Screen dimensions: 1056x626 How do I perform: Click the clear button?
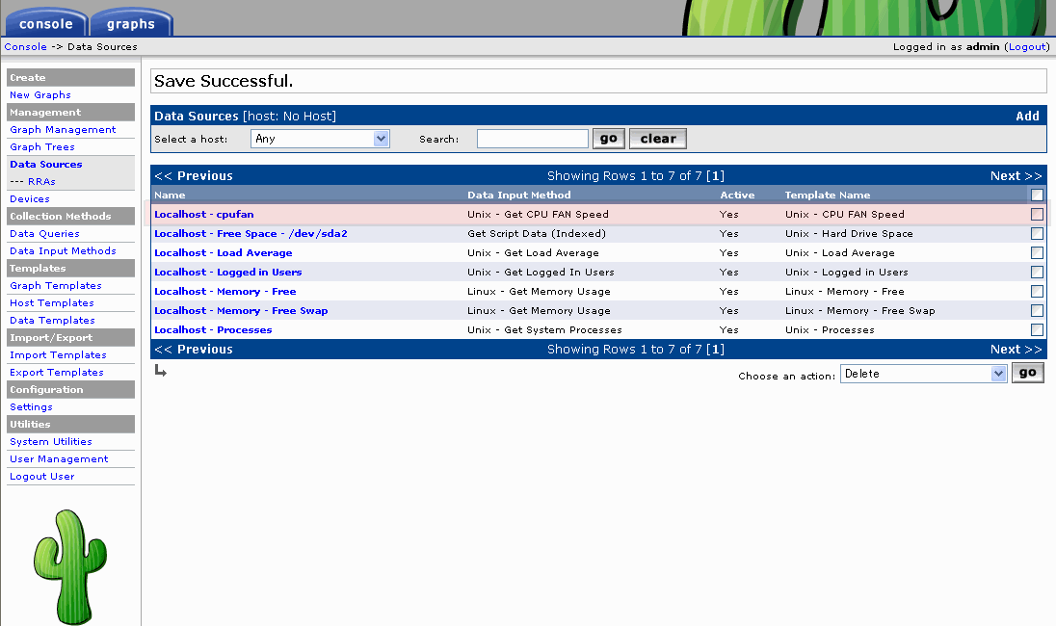(658, 139)
